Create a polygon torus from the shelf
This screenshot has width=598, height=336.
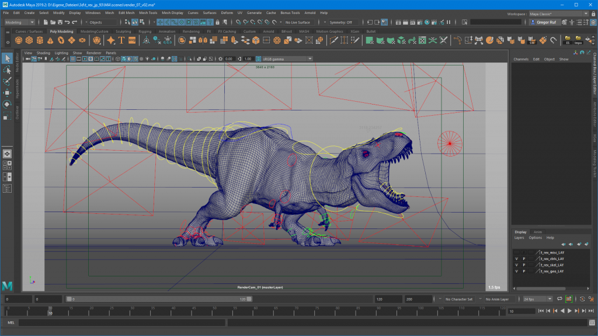[x=61, y=40]
